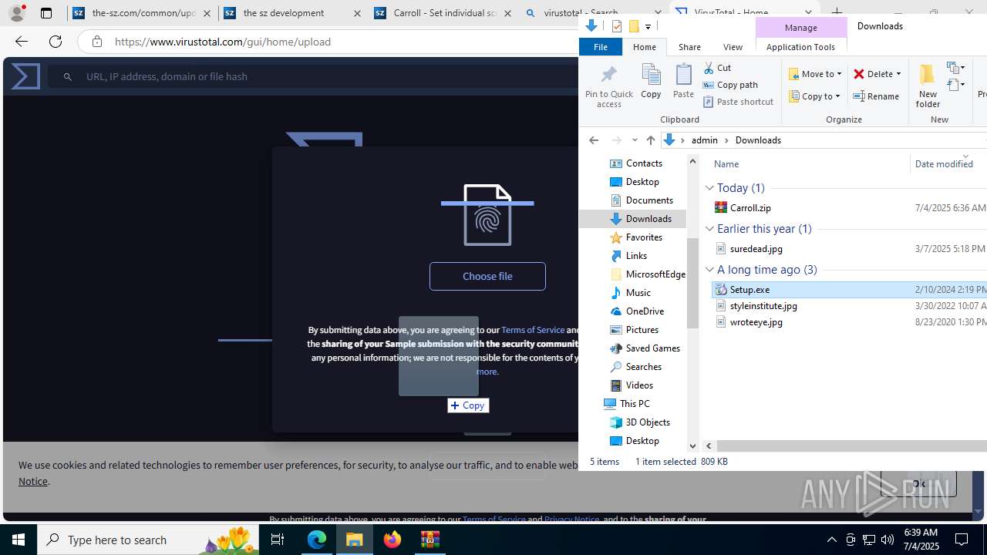987x555 pixels.
Task: Click the browser refresh button
Action: point(56,42)
